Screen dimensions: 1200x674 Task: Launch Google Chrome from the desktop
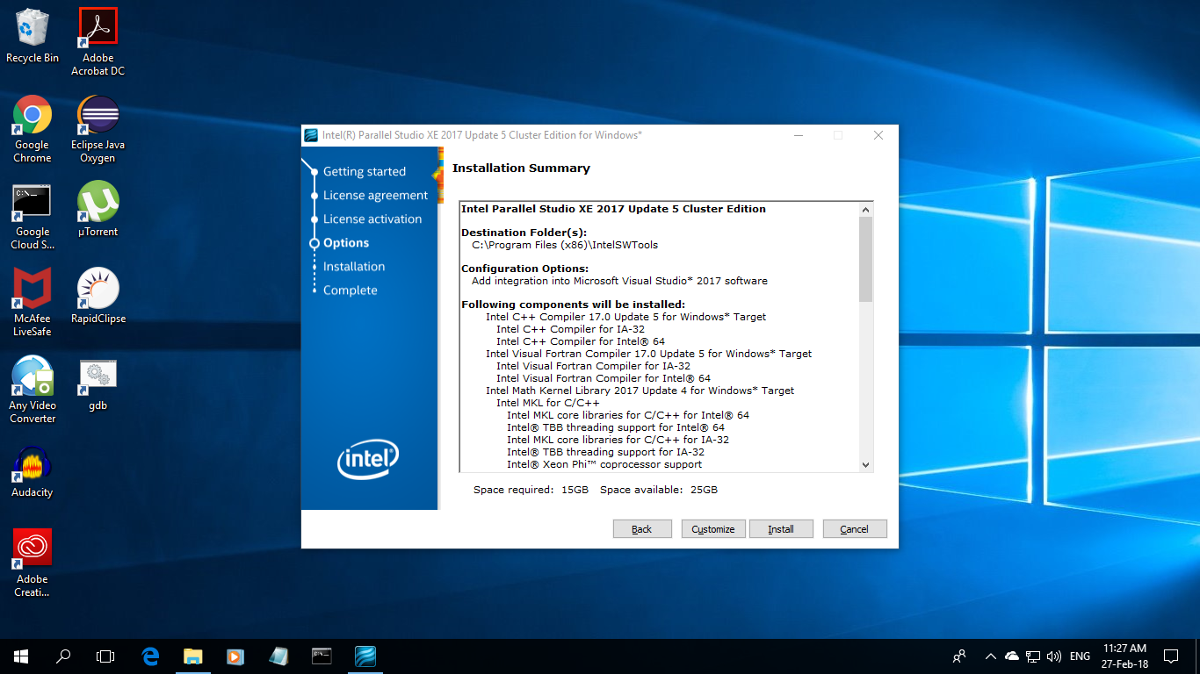tap(33, 128)
